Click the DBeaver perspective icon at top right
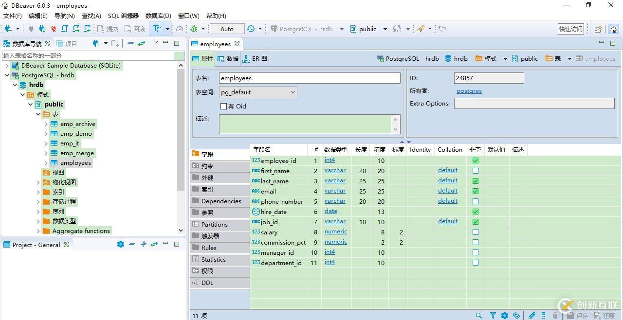 point(613,29)
